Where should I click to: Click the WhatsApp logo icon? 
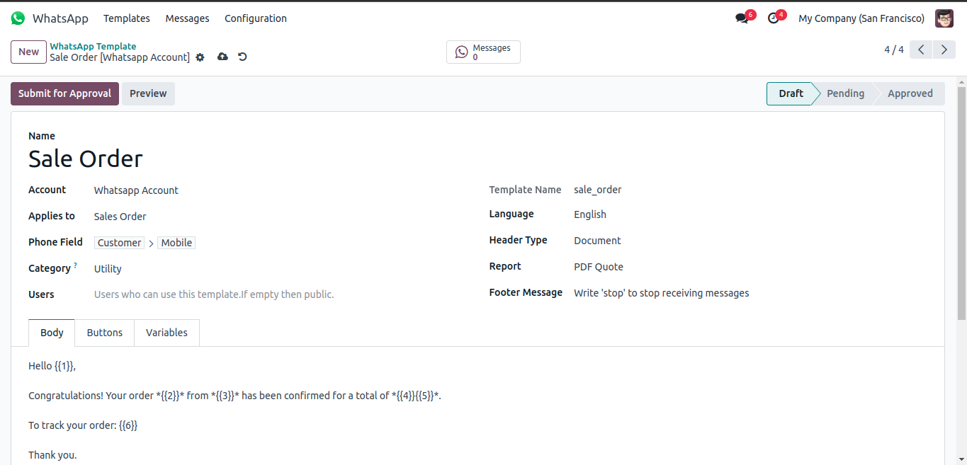pos(18,18)
